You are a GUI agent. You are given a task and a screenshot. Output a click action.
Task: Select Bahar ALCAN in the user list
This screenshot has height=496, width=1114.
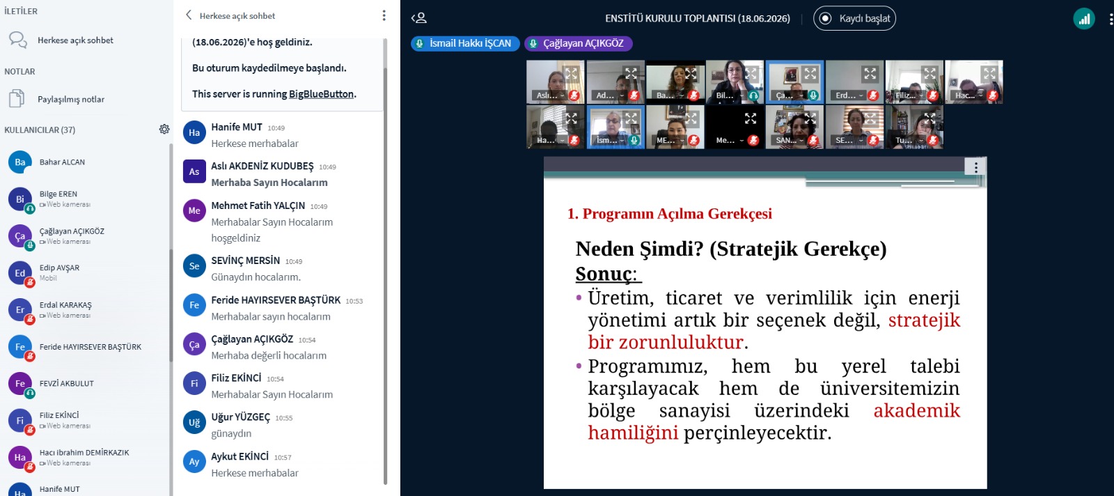[86, 162]
